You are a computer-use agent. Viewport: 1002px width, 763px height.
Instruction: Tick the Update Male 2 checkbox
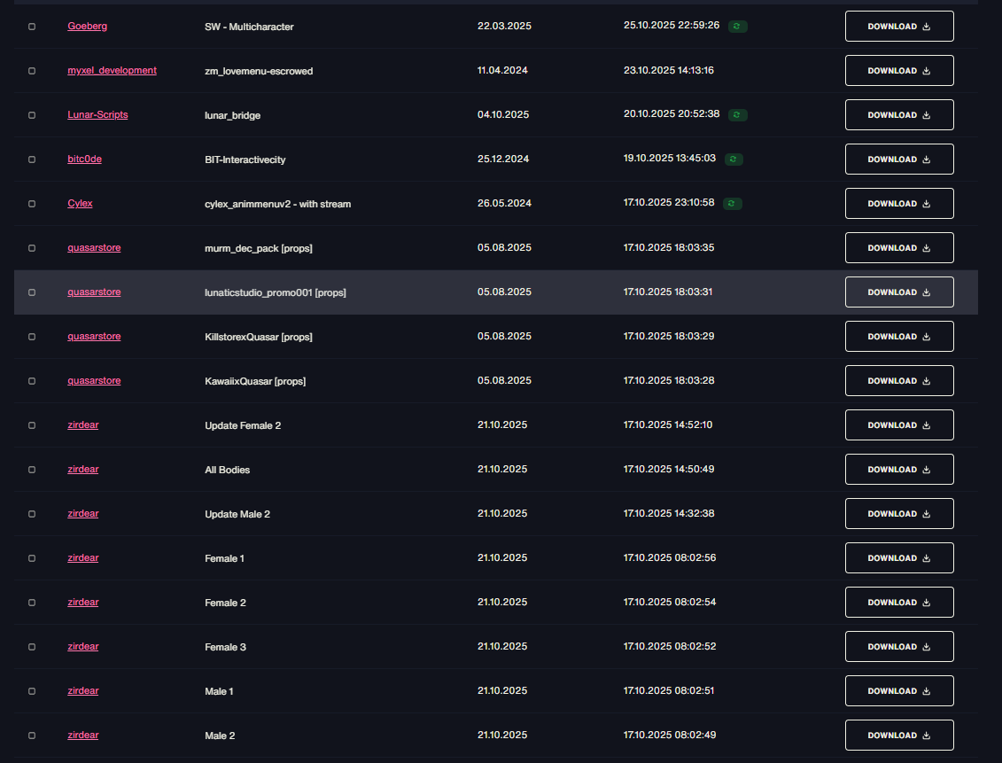click(32, 514)
